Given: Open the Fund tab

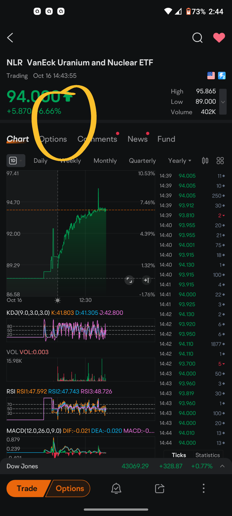Looking at the screenshot, I should coord(166,139).
